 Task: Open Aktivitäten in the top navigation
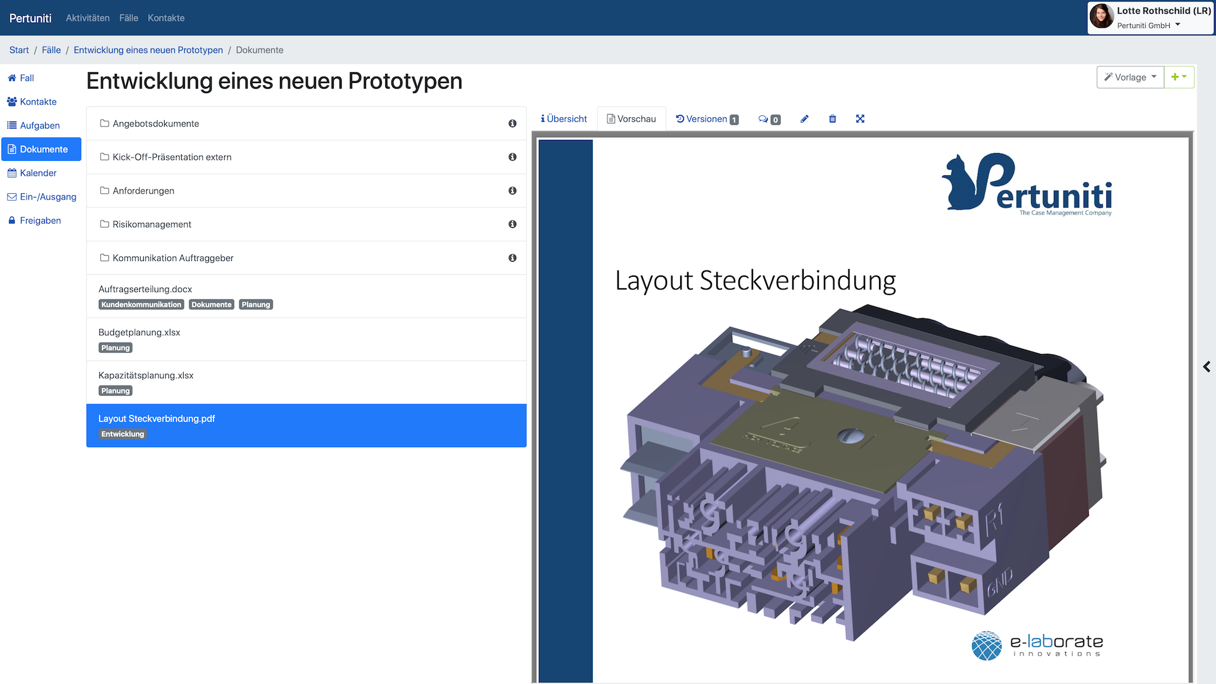pos(88,18)
